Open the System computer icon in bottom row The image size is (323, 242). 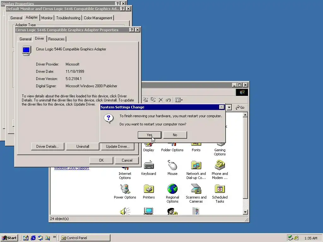(149, 211)
